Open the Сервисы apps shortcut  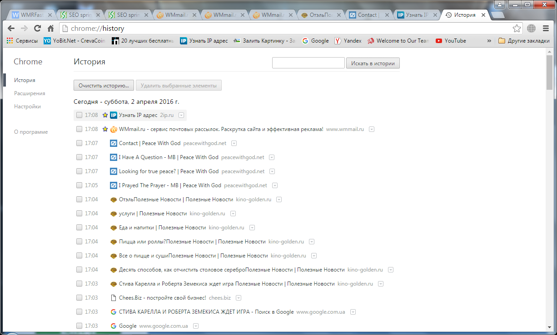click(22, 41)
